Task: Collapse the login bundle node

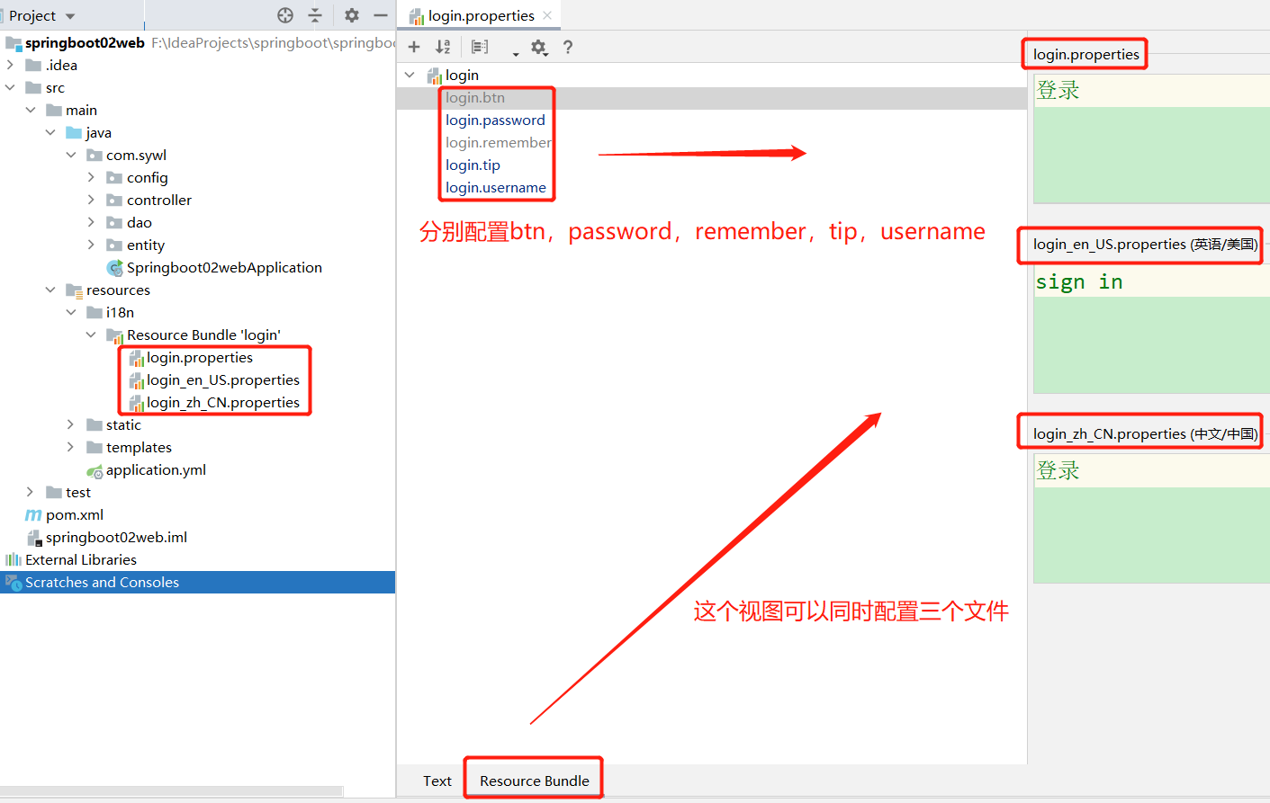Action: 410,75
